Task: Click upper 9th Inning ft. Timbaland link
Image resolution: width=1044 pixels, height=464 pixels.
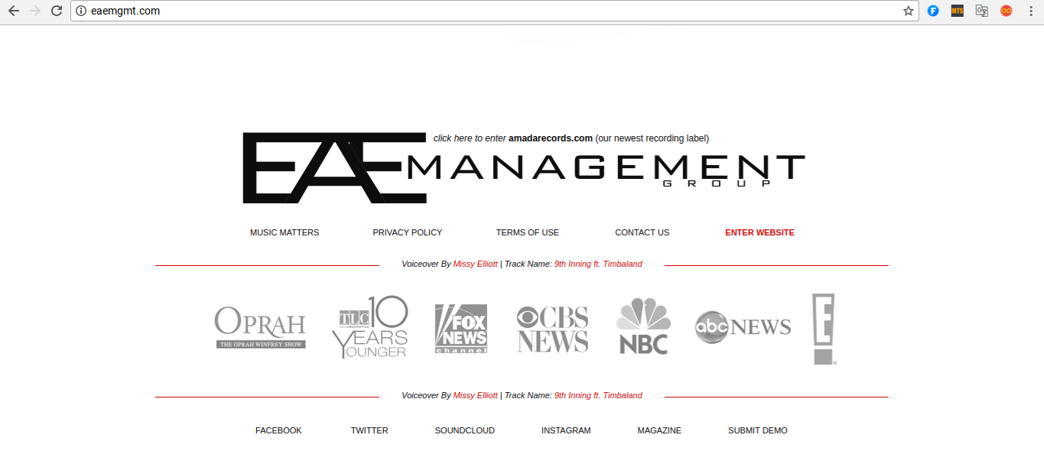Action: [598, 264]
